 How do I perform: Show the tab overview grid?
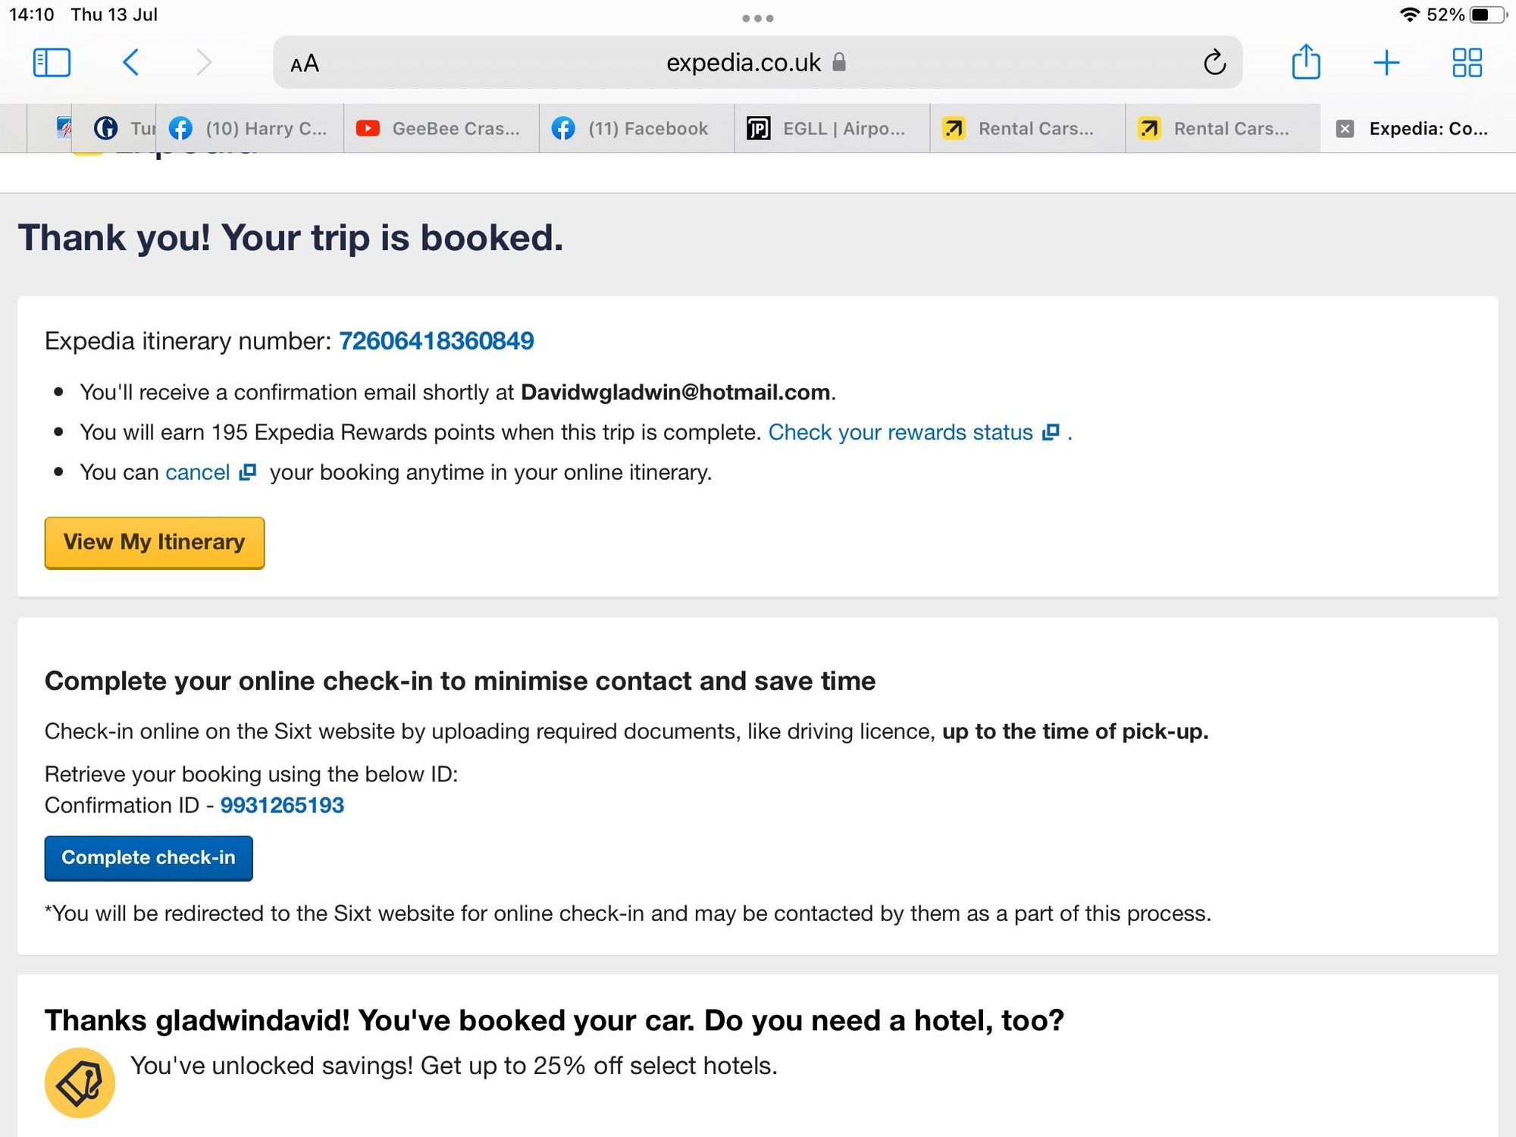1467,62
